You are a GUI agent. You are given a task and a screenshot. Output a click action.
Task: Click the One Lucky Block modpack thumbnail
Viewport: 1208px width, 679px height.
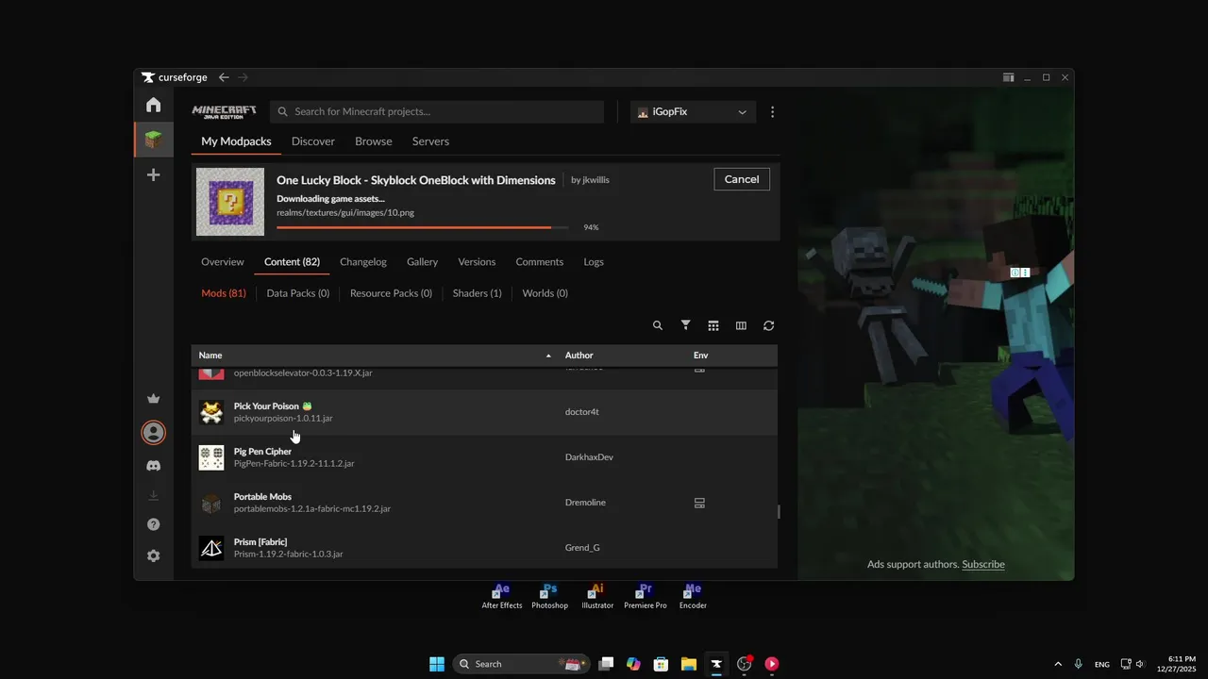(230, 202)
